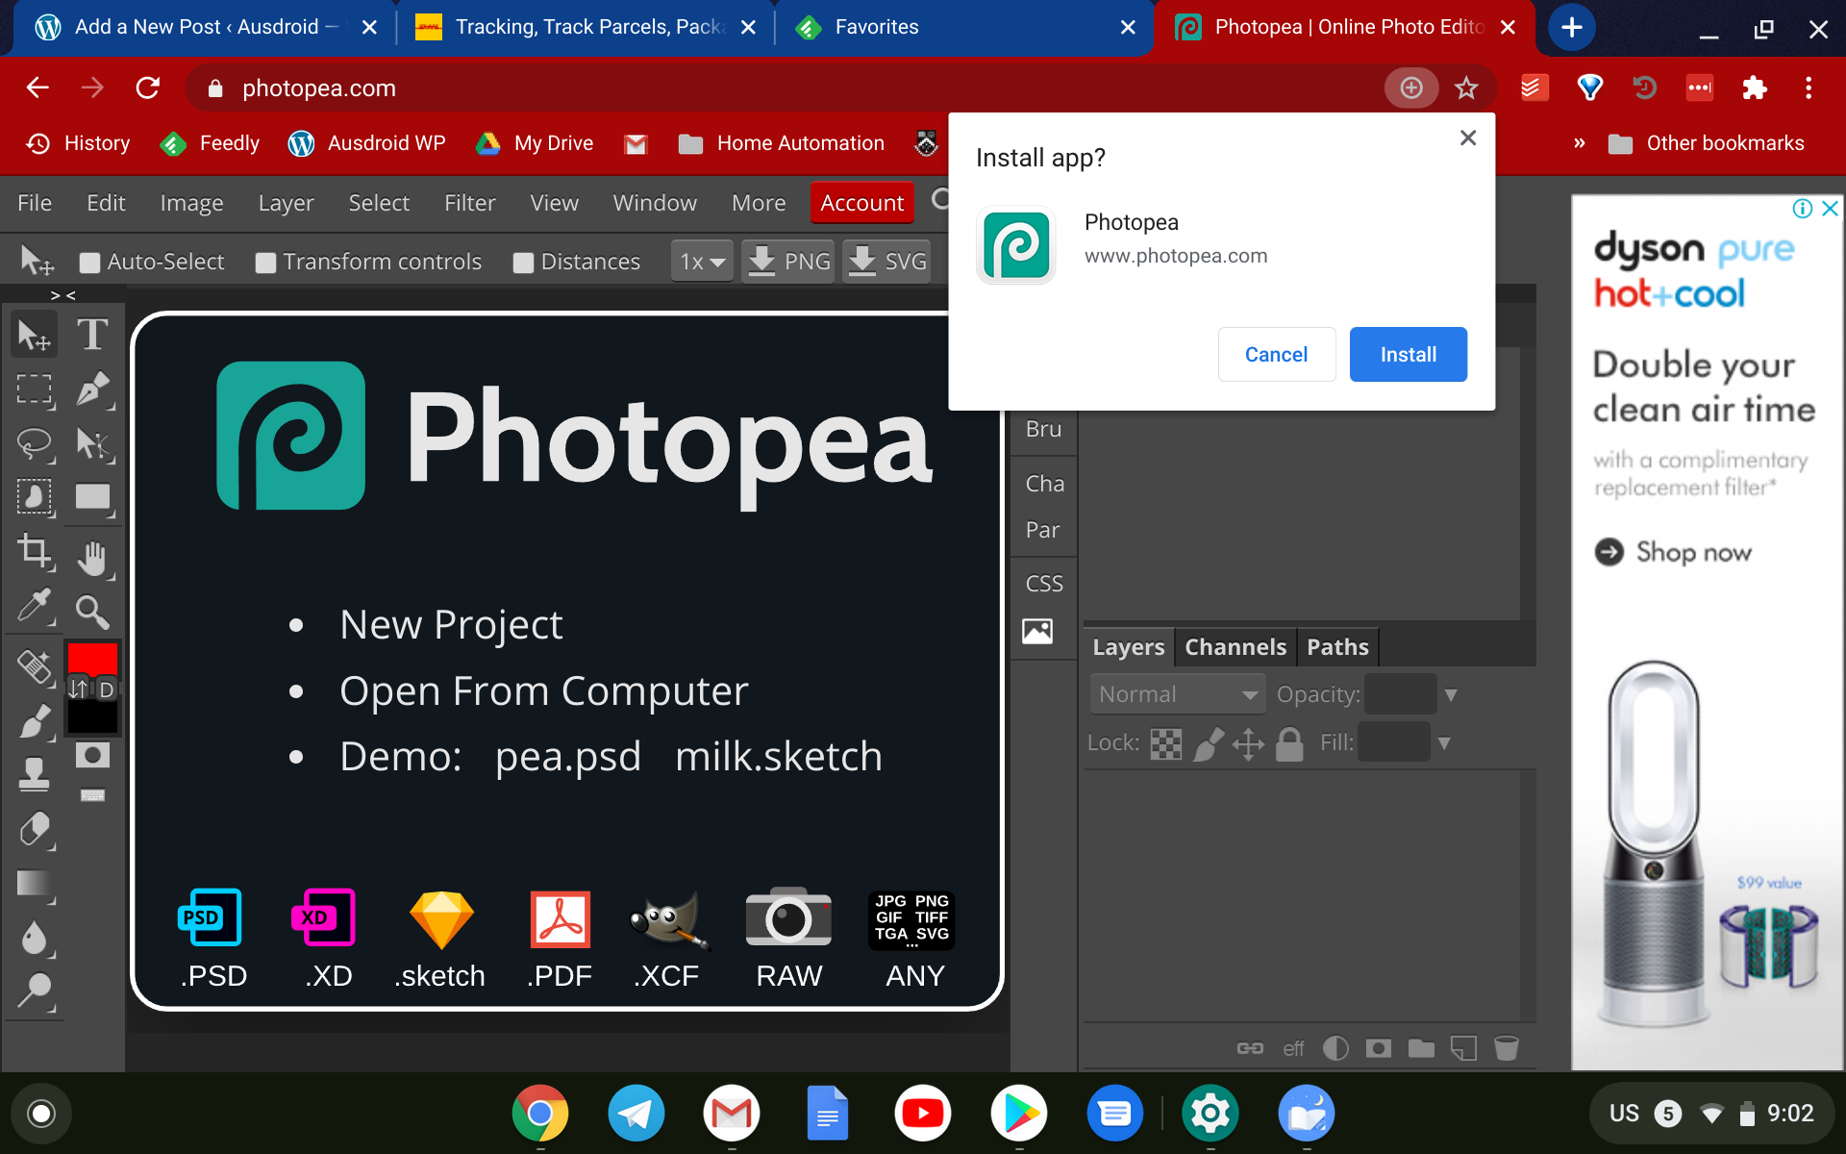
Task: Click Open From Computer link
Action: [x=543, y=691]
